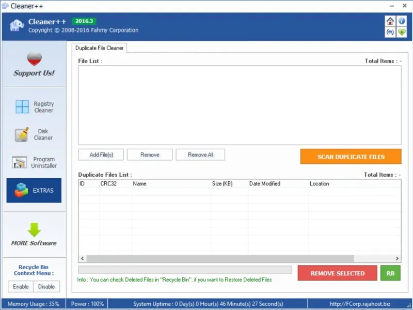Sort by the Location column header

coord(355,184)
